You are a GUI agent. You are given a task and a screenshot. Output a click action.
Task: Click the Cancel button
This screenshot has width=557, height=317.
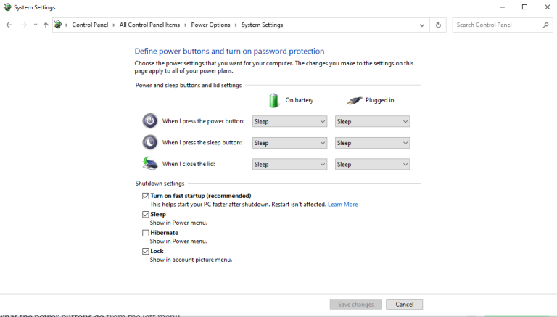[x=404, y=304]
